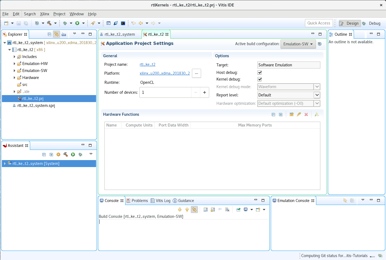Open the Xilinx menu
This screenshot has height=260, width=386.
(x=44, y=14)
